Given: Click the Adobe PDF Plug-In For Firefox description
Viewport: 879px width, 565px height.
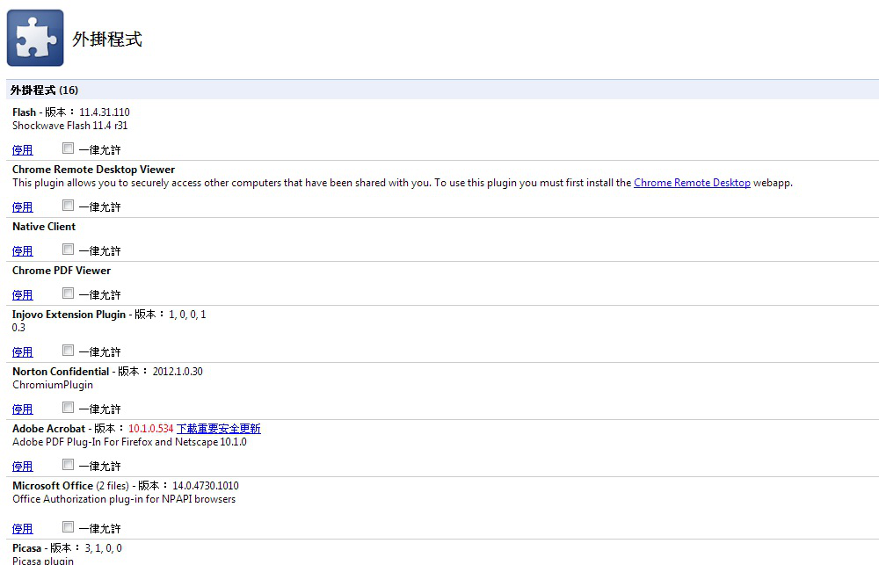Looking at the screenshot, I should click(129, 442).
